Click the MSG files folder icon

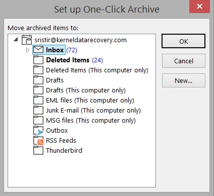[38, 120]
